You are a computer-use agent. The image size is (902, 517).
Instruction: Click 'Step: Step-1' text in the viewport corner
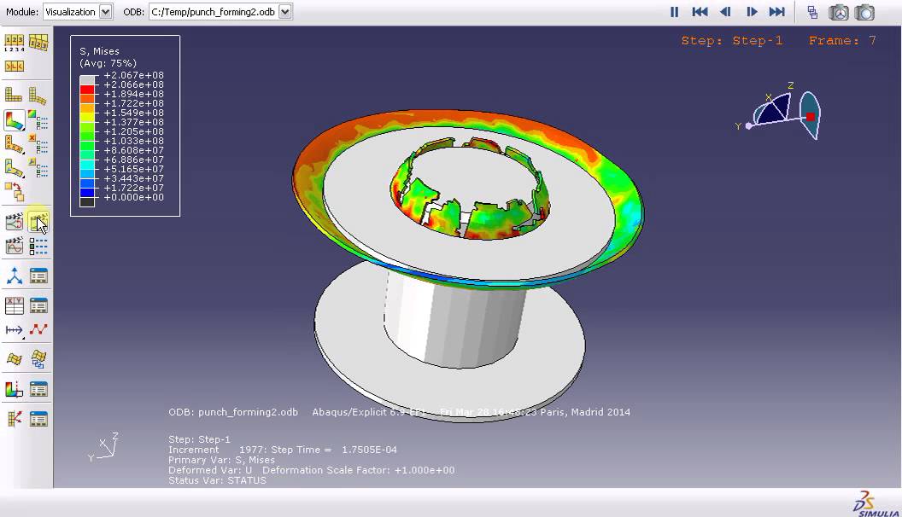point(732,41)
